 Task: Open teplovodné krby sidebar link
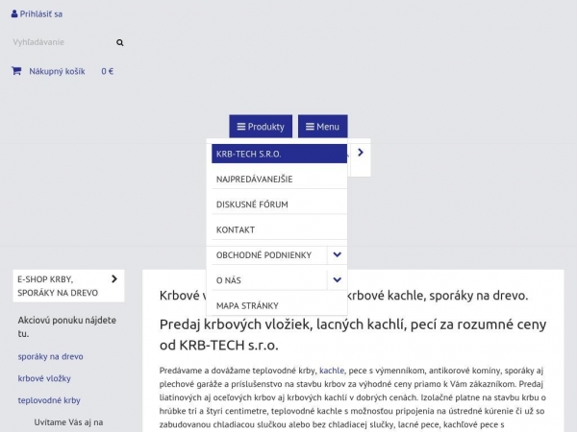pos(49,400)
